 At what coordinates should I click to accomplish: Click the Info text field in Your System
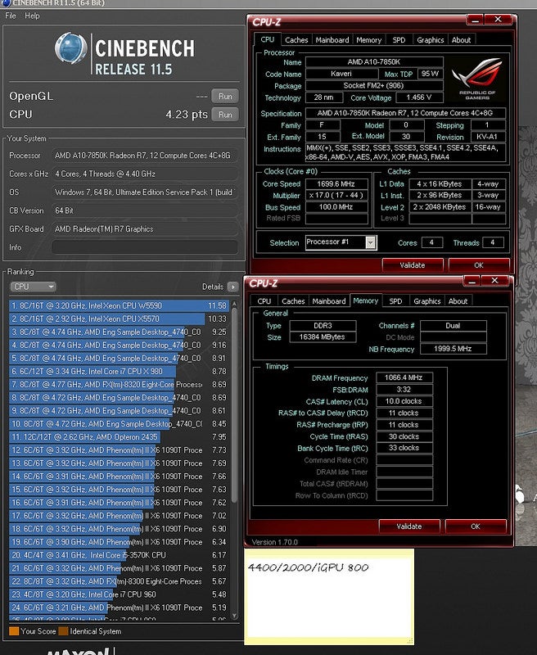(144, 246)
